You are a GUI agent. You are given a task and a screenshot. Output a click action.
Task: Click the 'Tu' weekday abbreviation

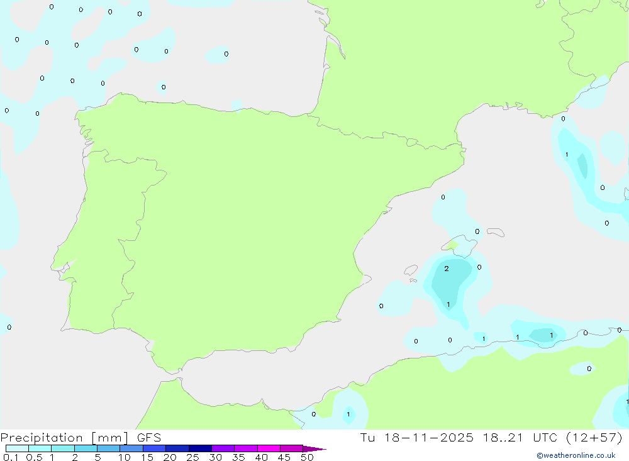coord(367,438)
